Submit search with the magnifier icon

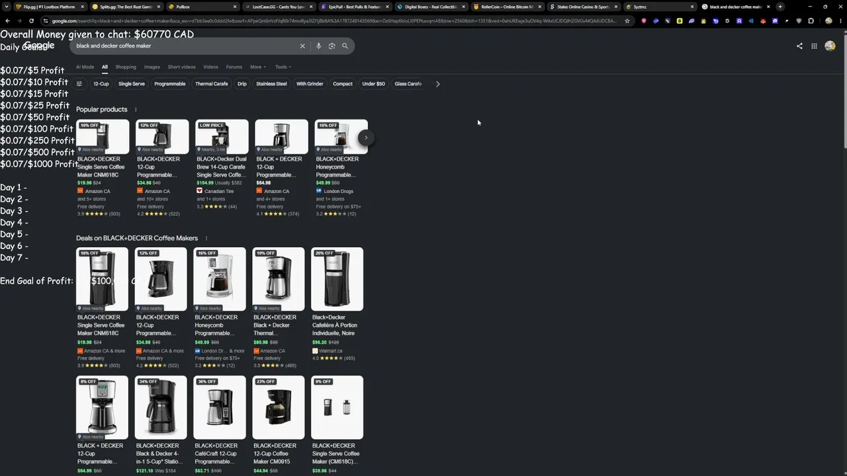click(345, 46)
